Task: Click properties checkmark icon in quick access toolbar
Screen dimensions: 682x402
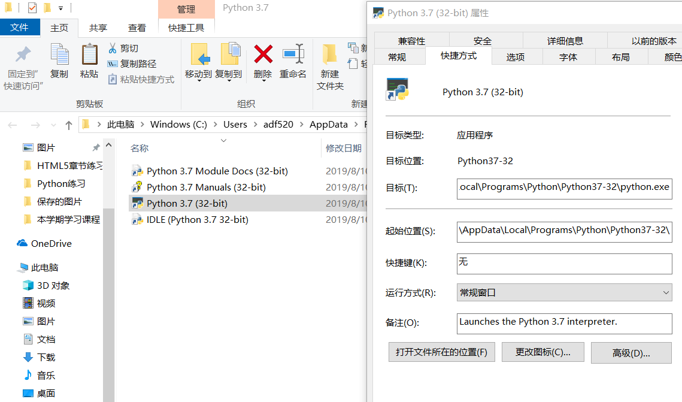Action: click(x=32, y=7)
